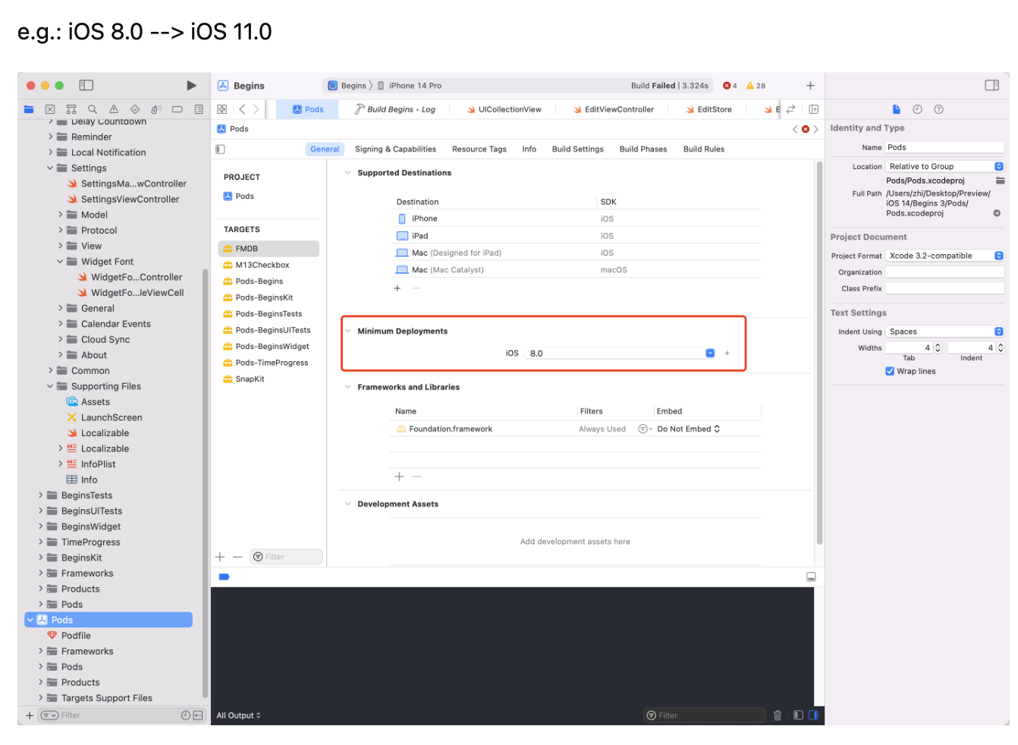Click the yellow warning count indicator
1018x745 pixels.
tap(756, 86)
